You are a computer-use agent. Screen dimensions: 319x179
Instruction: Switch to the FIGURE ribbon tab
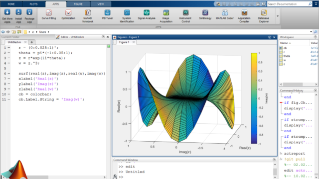78,4
